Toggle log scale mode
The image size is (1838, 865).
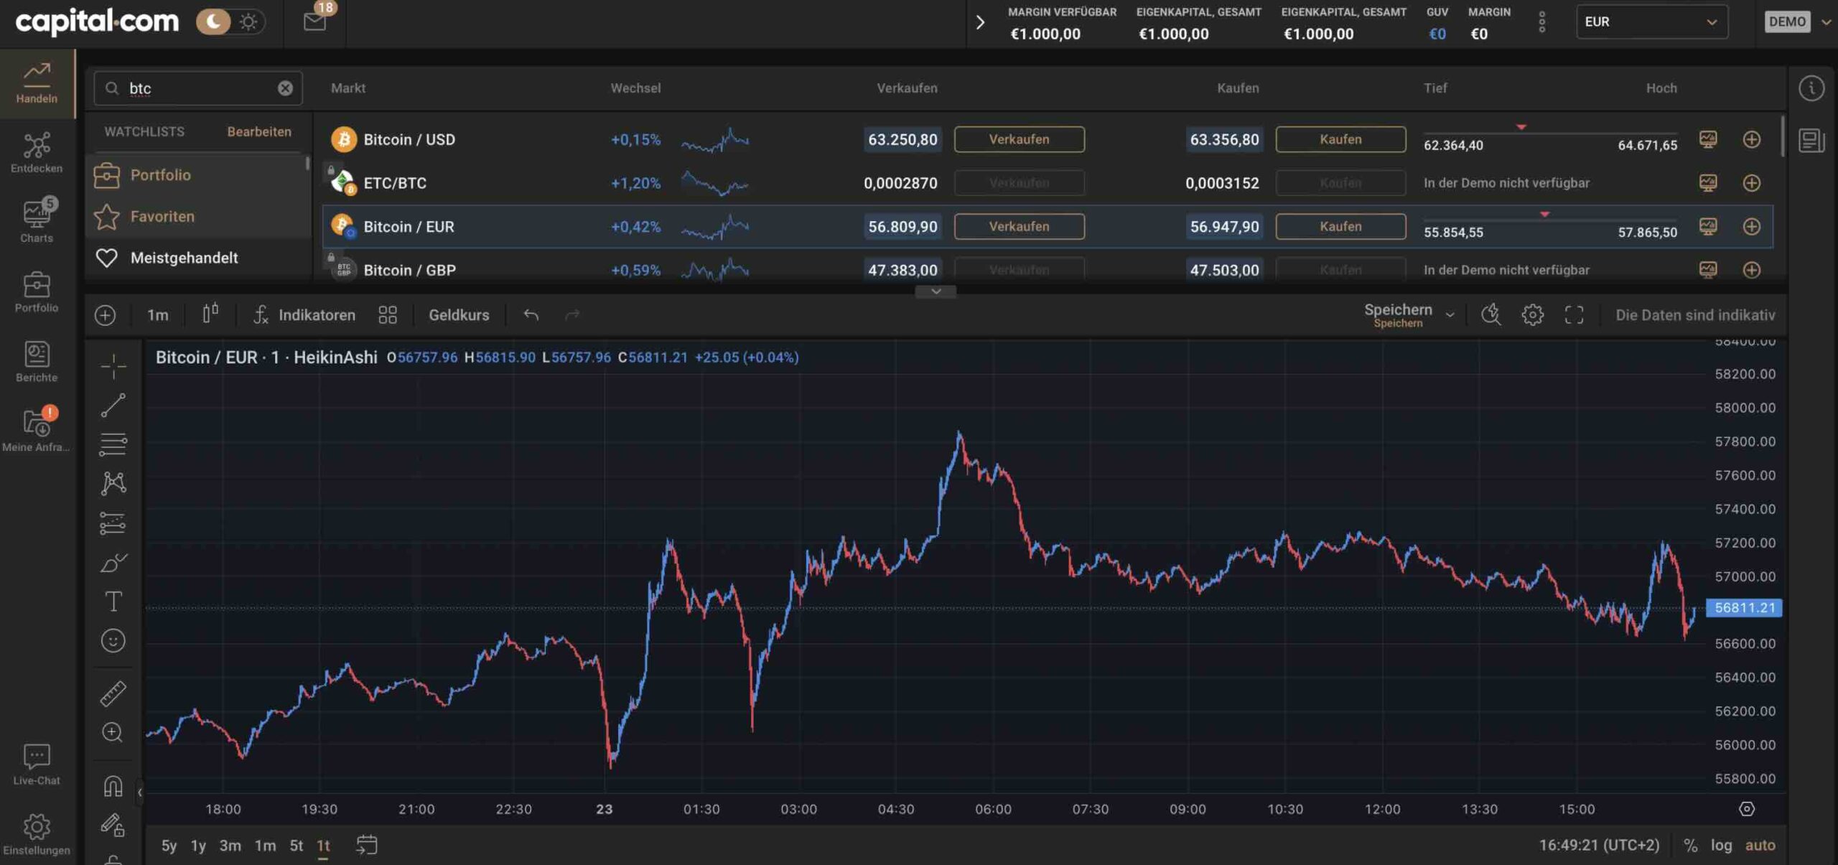coord(1721,846)
